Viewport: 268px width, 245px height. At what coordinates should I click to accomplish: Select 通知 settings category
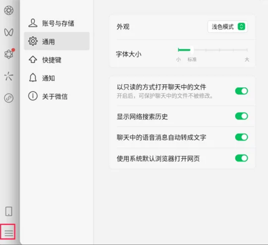57,78
